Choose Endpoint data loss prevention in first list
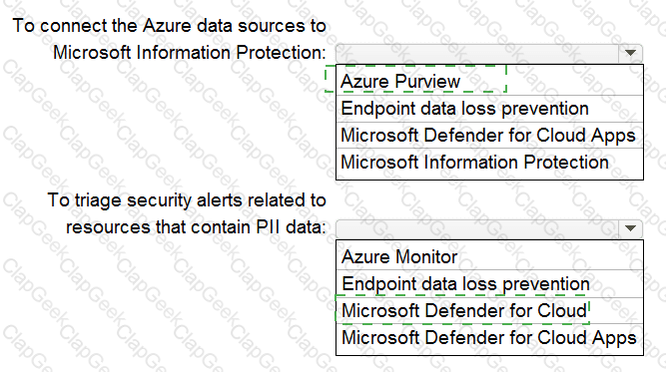Screen dimensions: 666x372 point(489,109)
